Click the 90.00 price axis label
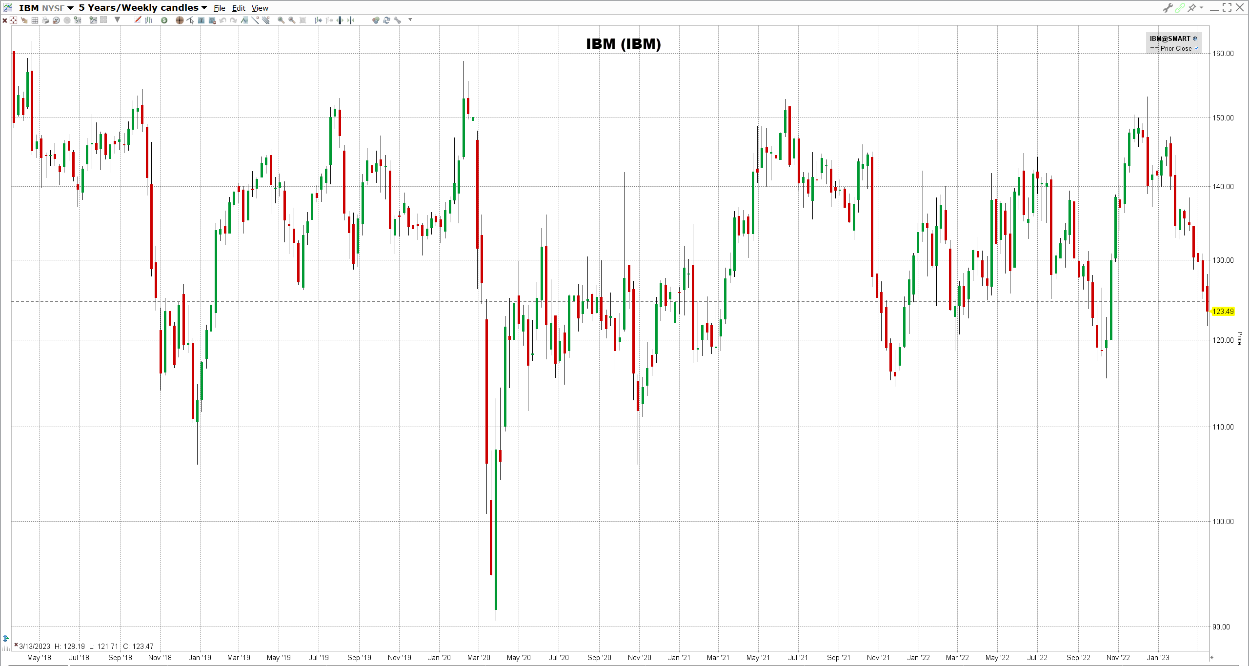 click(x=1221, y=627)
